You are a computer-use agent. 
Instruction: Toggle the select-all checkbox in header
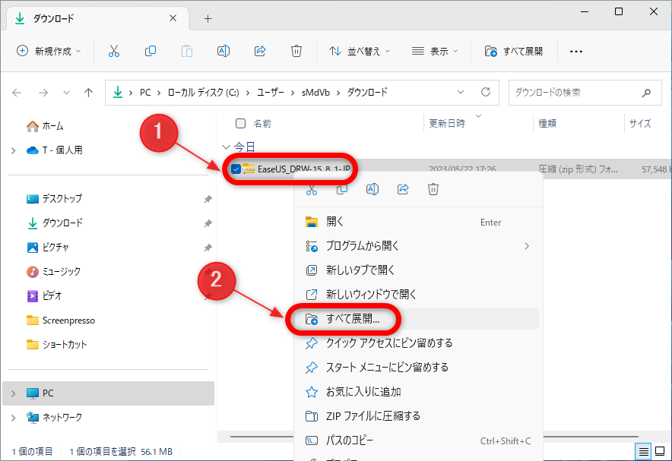pos(241,123)
